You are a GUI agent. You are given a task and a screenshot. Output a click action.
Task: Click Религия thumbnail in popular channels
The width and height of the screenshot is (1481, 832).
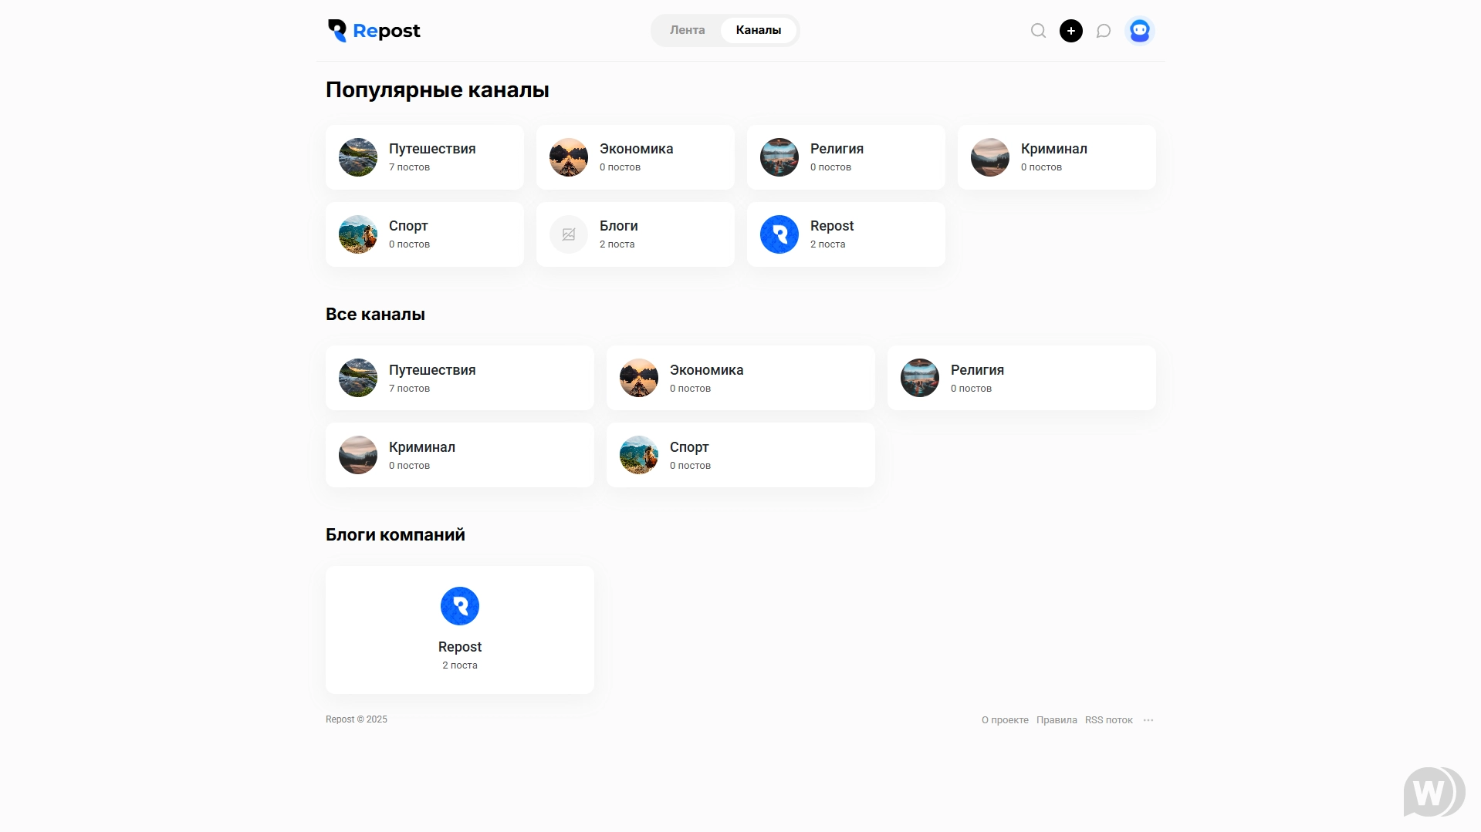click(779, 157)
